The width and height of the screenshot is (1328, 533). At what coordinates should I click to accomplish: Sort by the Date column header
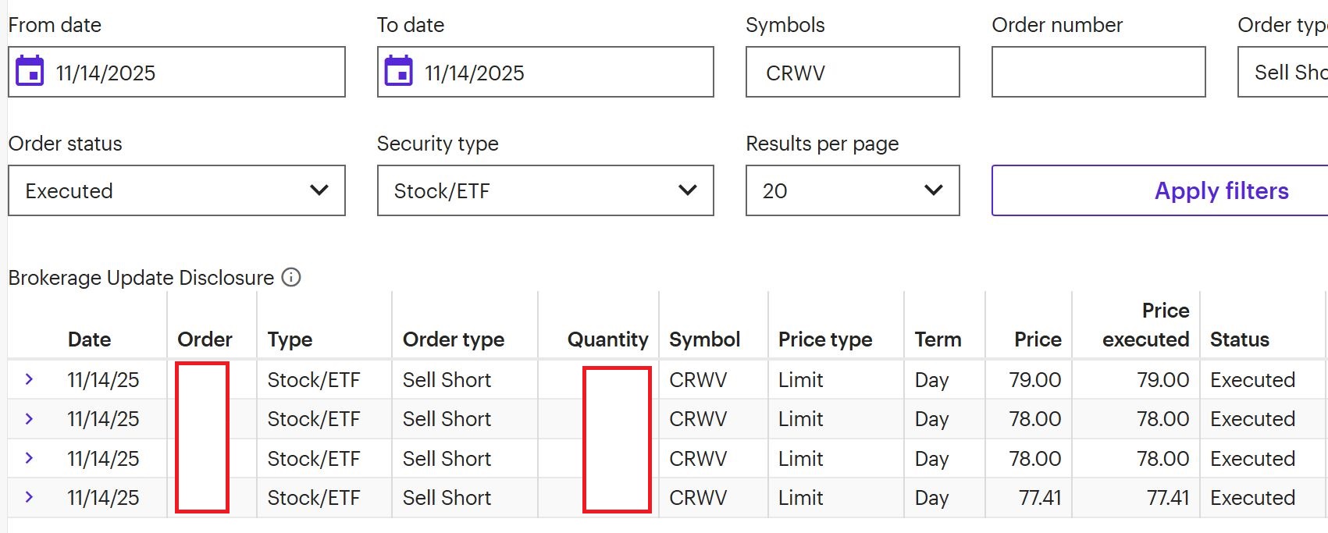click(89, 339)
